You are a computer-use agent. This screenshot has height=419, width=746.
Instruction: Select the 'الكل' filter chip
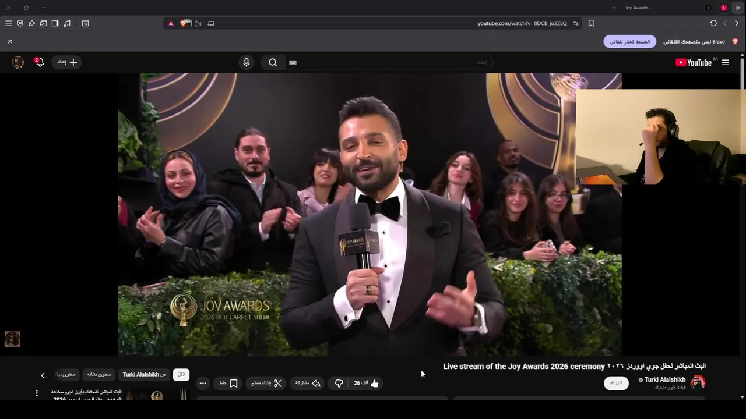tap(181, 374)
